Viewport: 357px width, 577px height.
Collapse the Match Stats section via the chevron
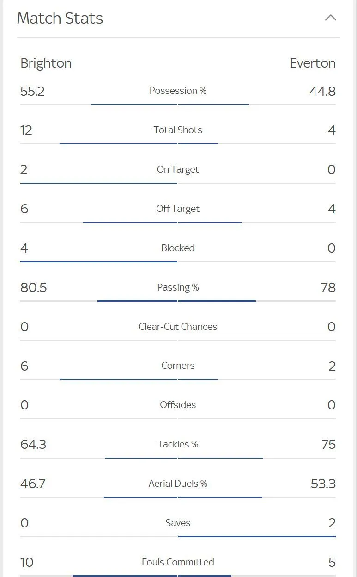click(331, 18)
